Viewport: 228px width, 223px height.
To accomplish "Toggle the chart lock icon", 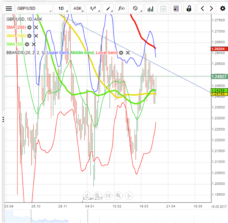I will click(x=189, y=8).
